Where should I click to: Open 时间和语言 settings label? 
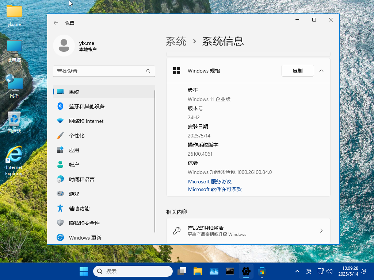(x=81, y=179)
